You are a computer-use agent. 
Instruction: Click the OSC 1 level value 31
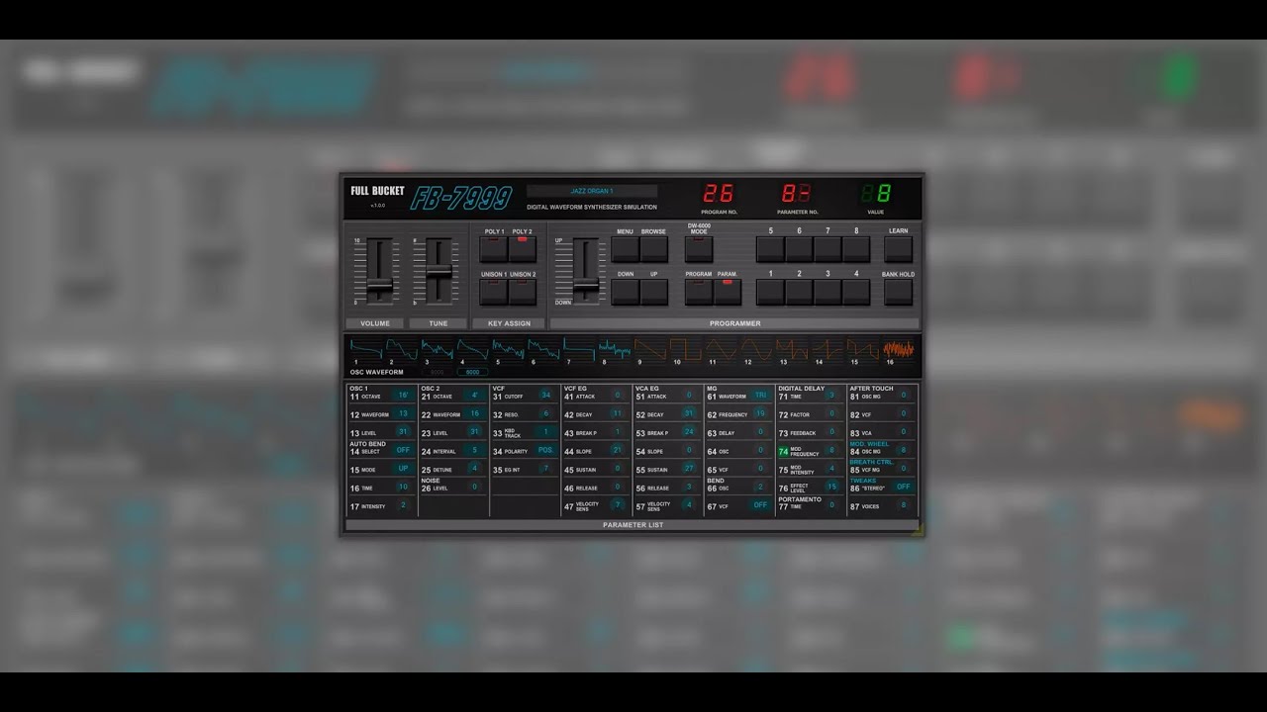(403, 432)
